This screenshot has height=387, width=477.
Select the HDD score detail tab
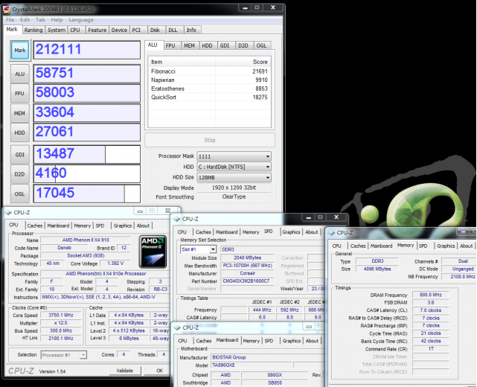(x=207, y=45)
